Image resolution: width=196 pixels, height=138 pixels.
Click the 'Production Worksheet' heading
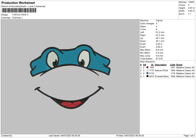18,3
